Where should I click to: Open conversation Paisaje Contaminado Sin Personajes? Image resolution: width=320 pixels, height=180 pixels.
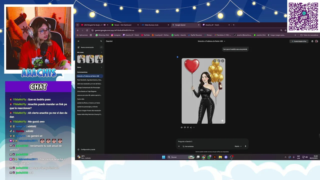[89, 87]
